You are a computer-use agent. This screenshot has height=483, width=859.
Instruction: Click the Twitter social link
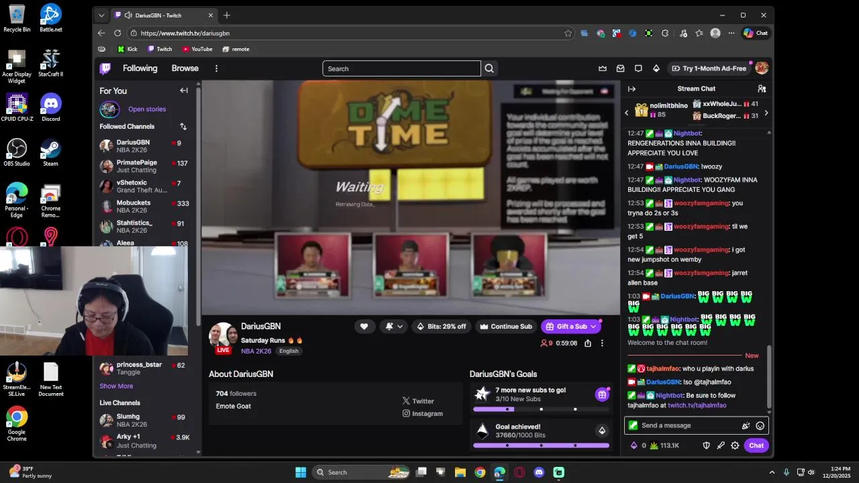point(418,401)
